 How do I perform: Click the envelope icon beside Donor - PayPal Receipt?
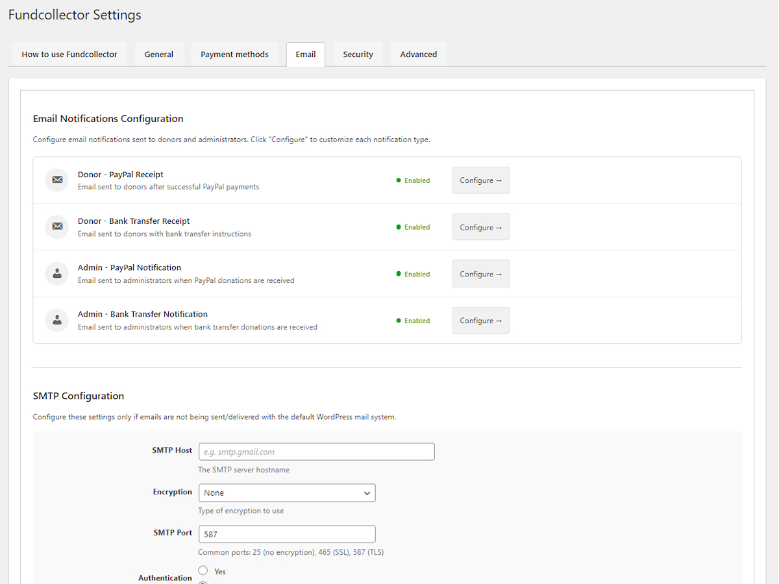57,180
